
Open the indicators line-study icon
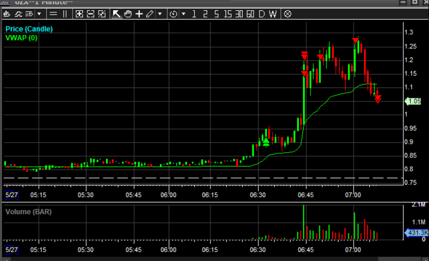point(18,13)
